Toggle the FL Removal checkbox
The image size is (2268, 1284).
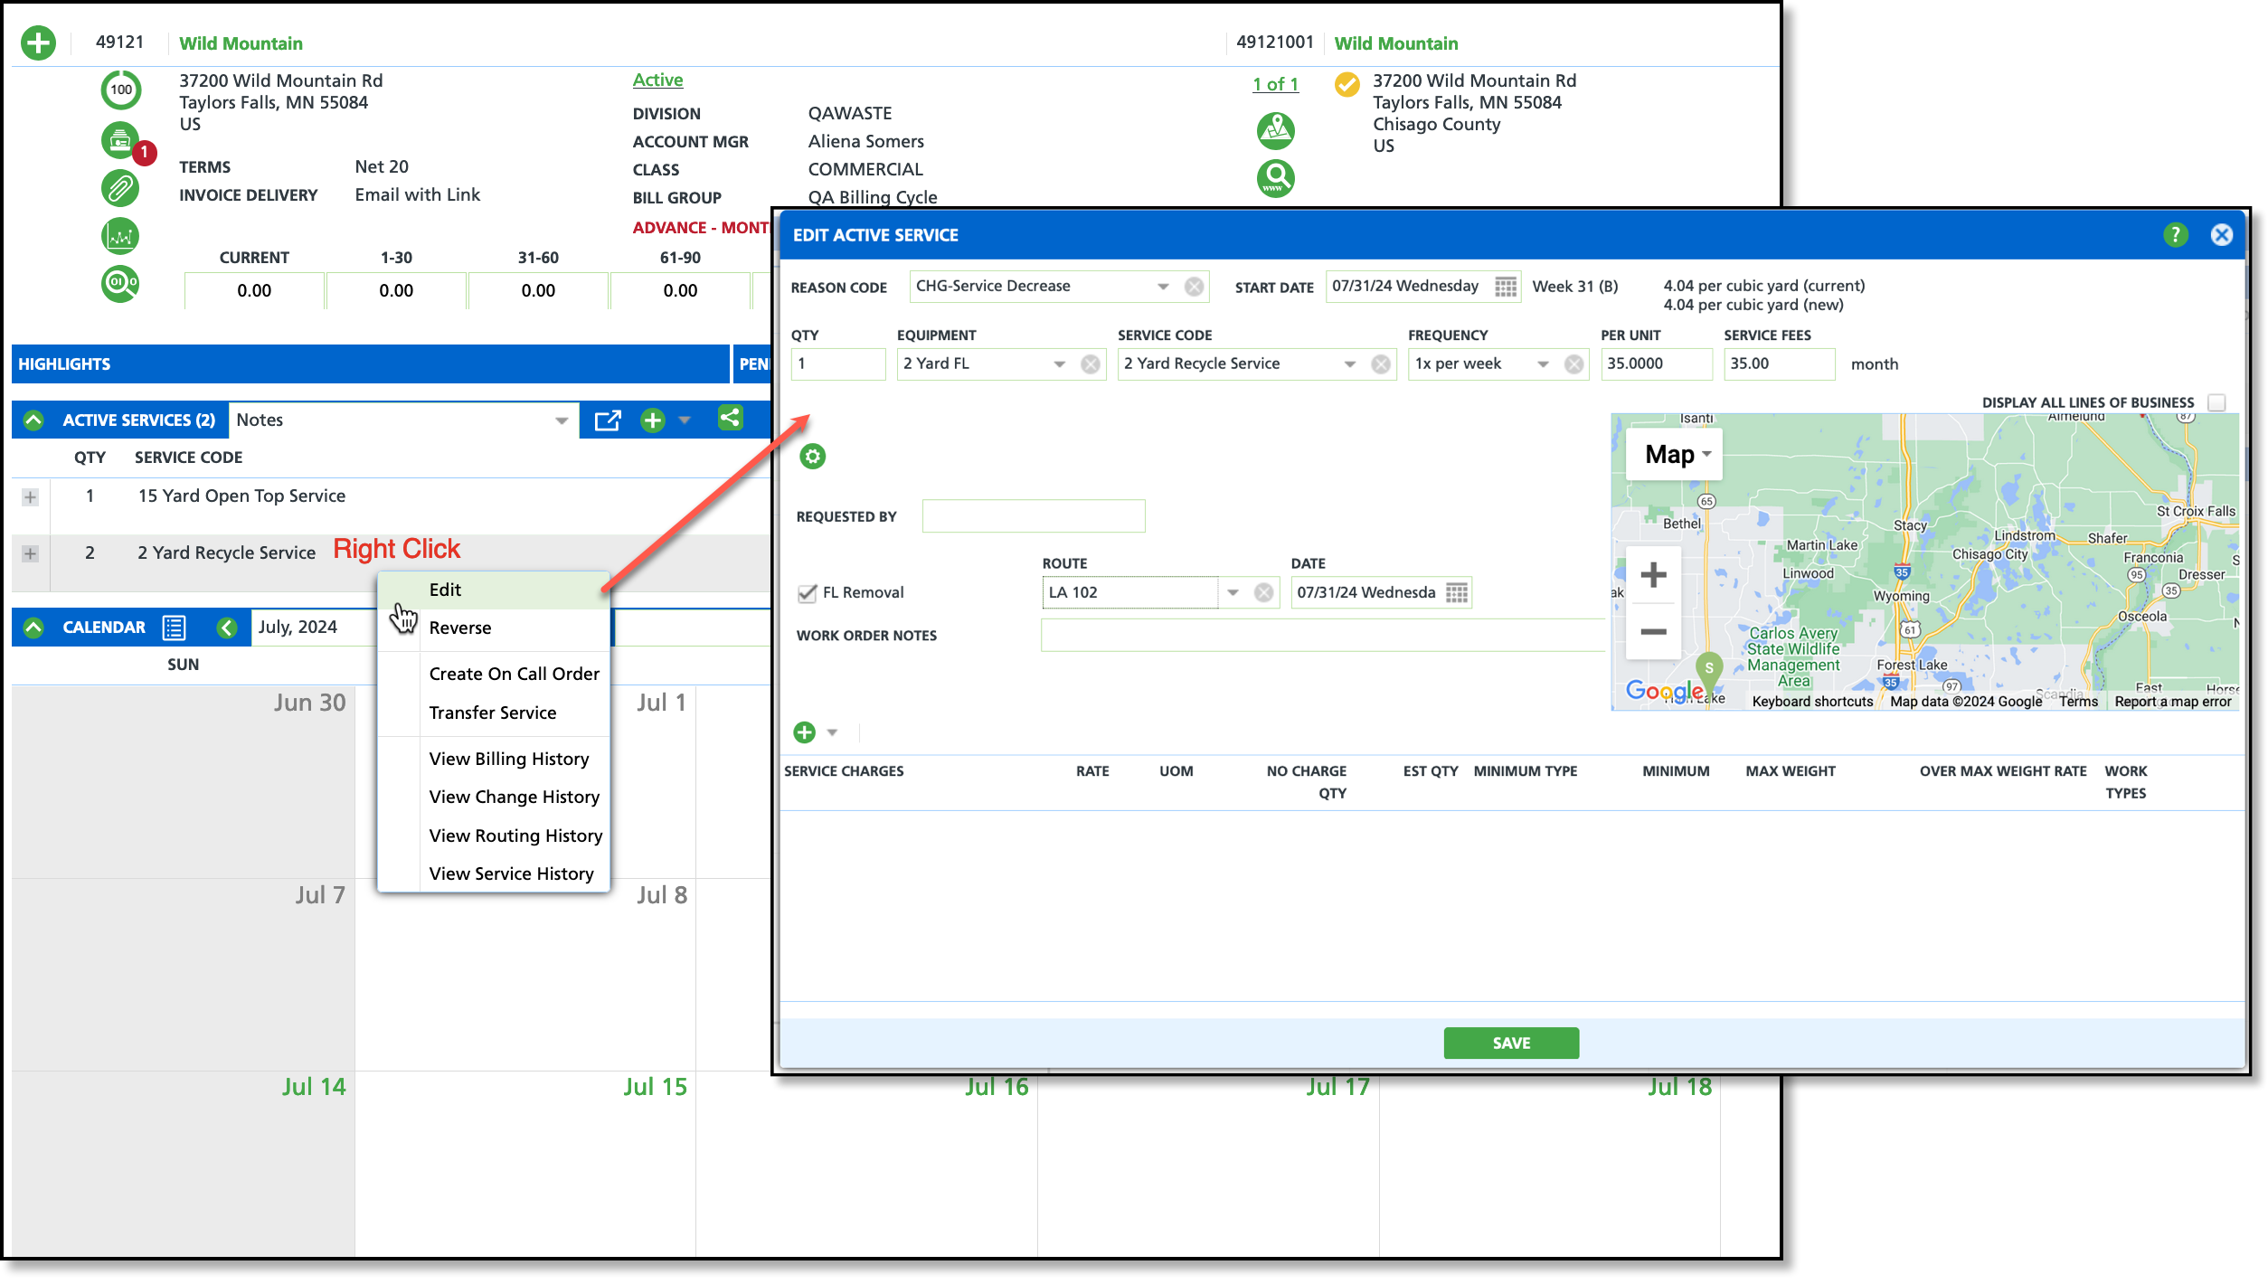pyautogui.click(x=807, y=593)
